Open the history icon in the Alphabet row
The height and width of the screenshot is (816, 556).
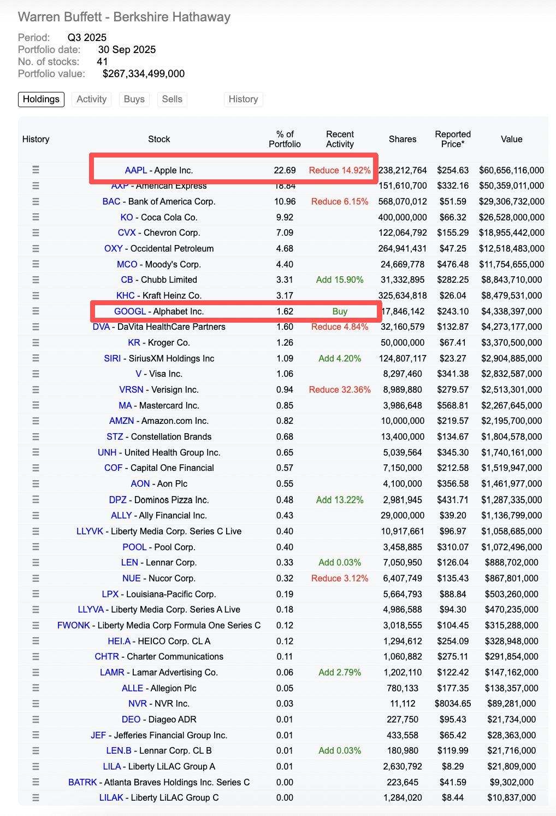(x=36, y=311)
